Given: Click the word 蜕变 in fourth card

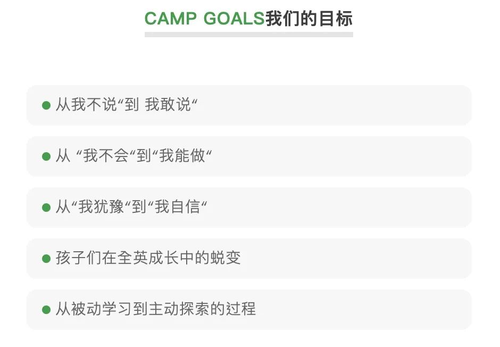Looking at the screenshot, I should [226, 258].
